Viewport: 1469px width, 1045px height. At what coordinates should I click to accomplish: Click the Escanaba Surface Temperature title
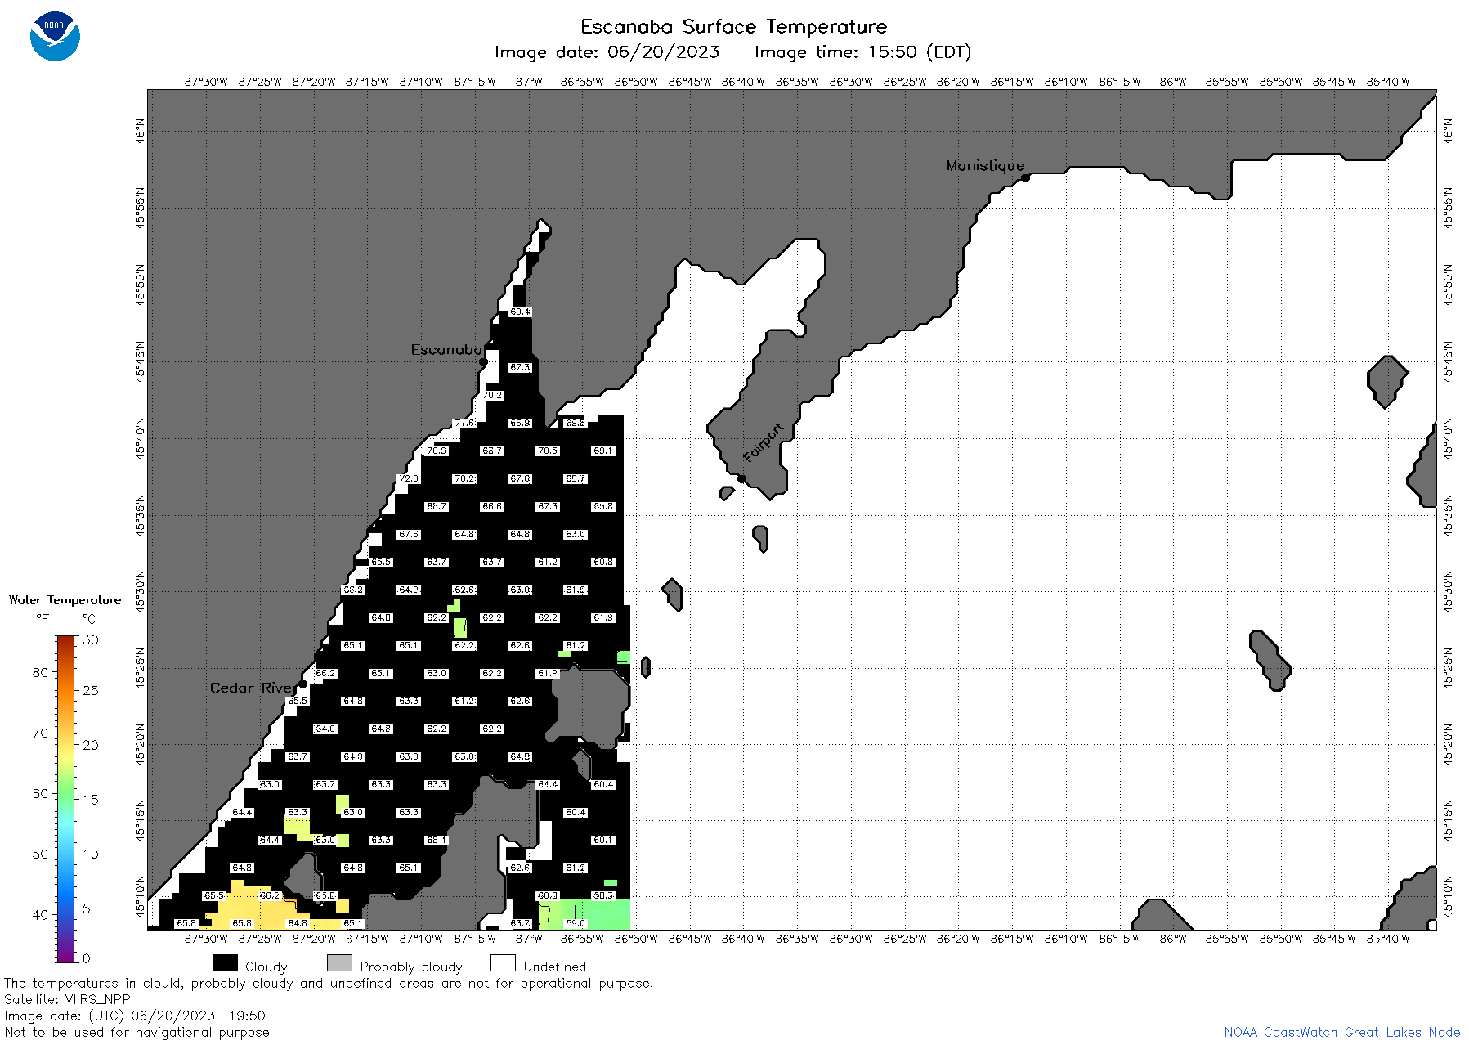[x=733, y=27]
